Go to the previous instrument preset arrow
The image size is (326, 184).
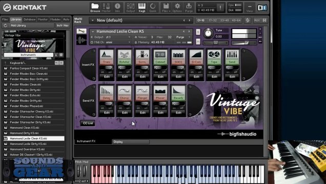tap(184, 32)
